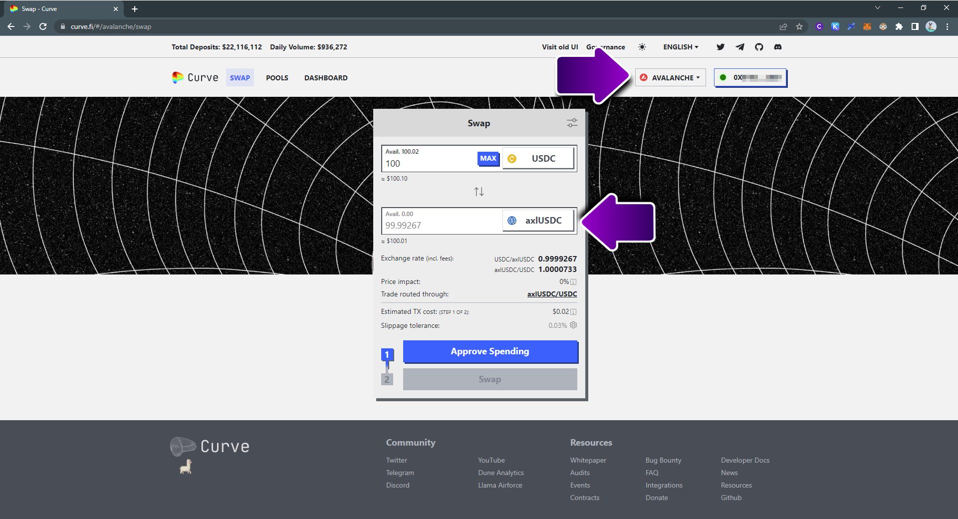Open the share page icon in address bar
Viewport: 958px width, 519px height.
point(783,26)
